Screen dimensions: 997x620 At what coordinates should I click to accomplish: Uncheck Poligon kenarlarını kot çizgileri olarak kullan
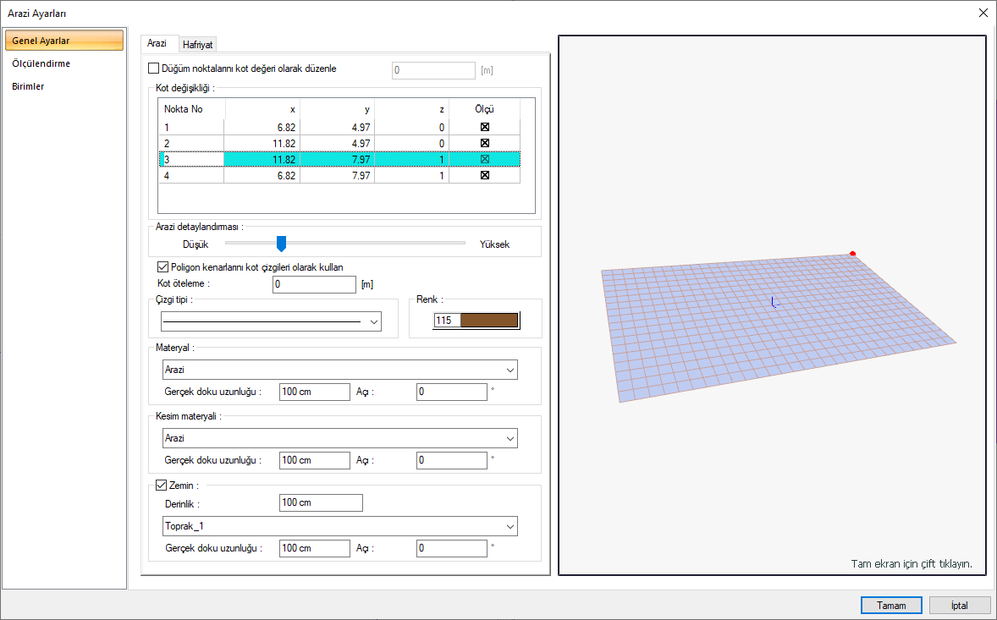click(163, 267)
